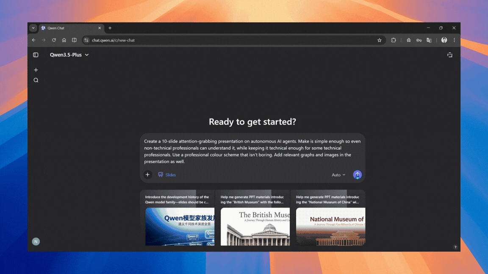Open the Qwen3.5-Plus model selector
This screenshot has width=488, height=274.
(69, 55)
